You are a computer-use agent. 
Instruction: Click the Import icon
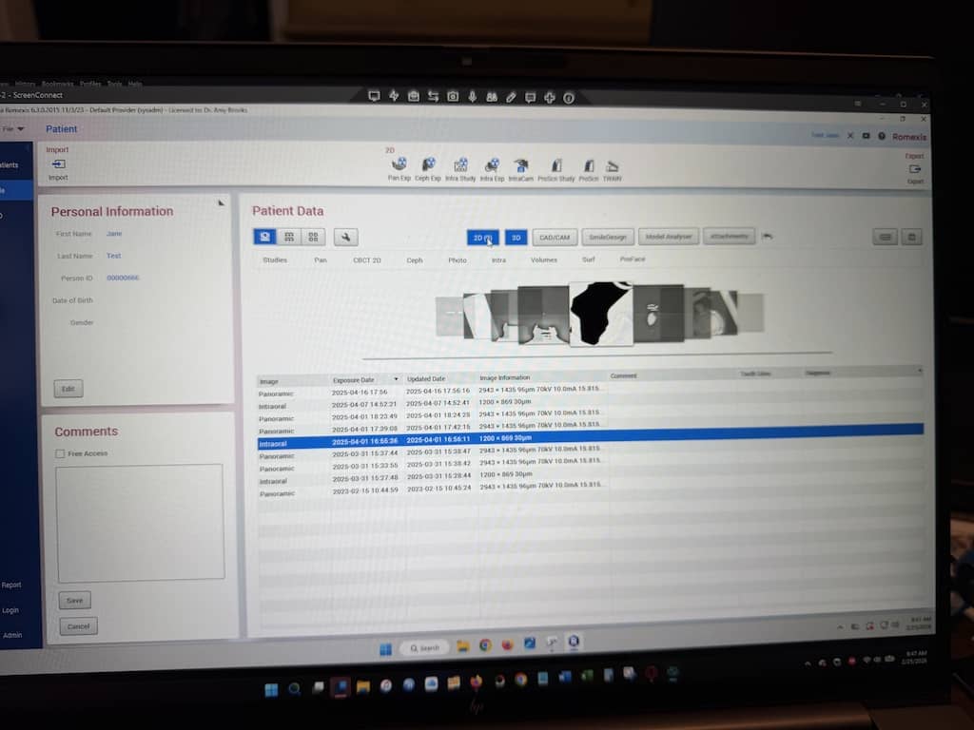(x=58, y=164)
